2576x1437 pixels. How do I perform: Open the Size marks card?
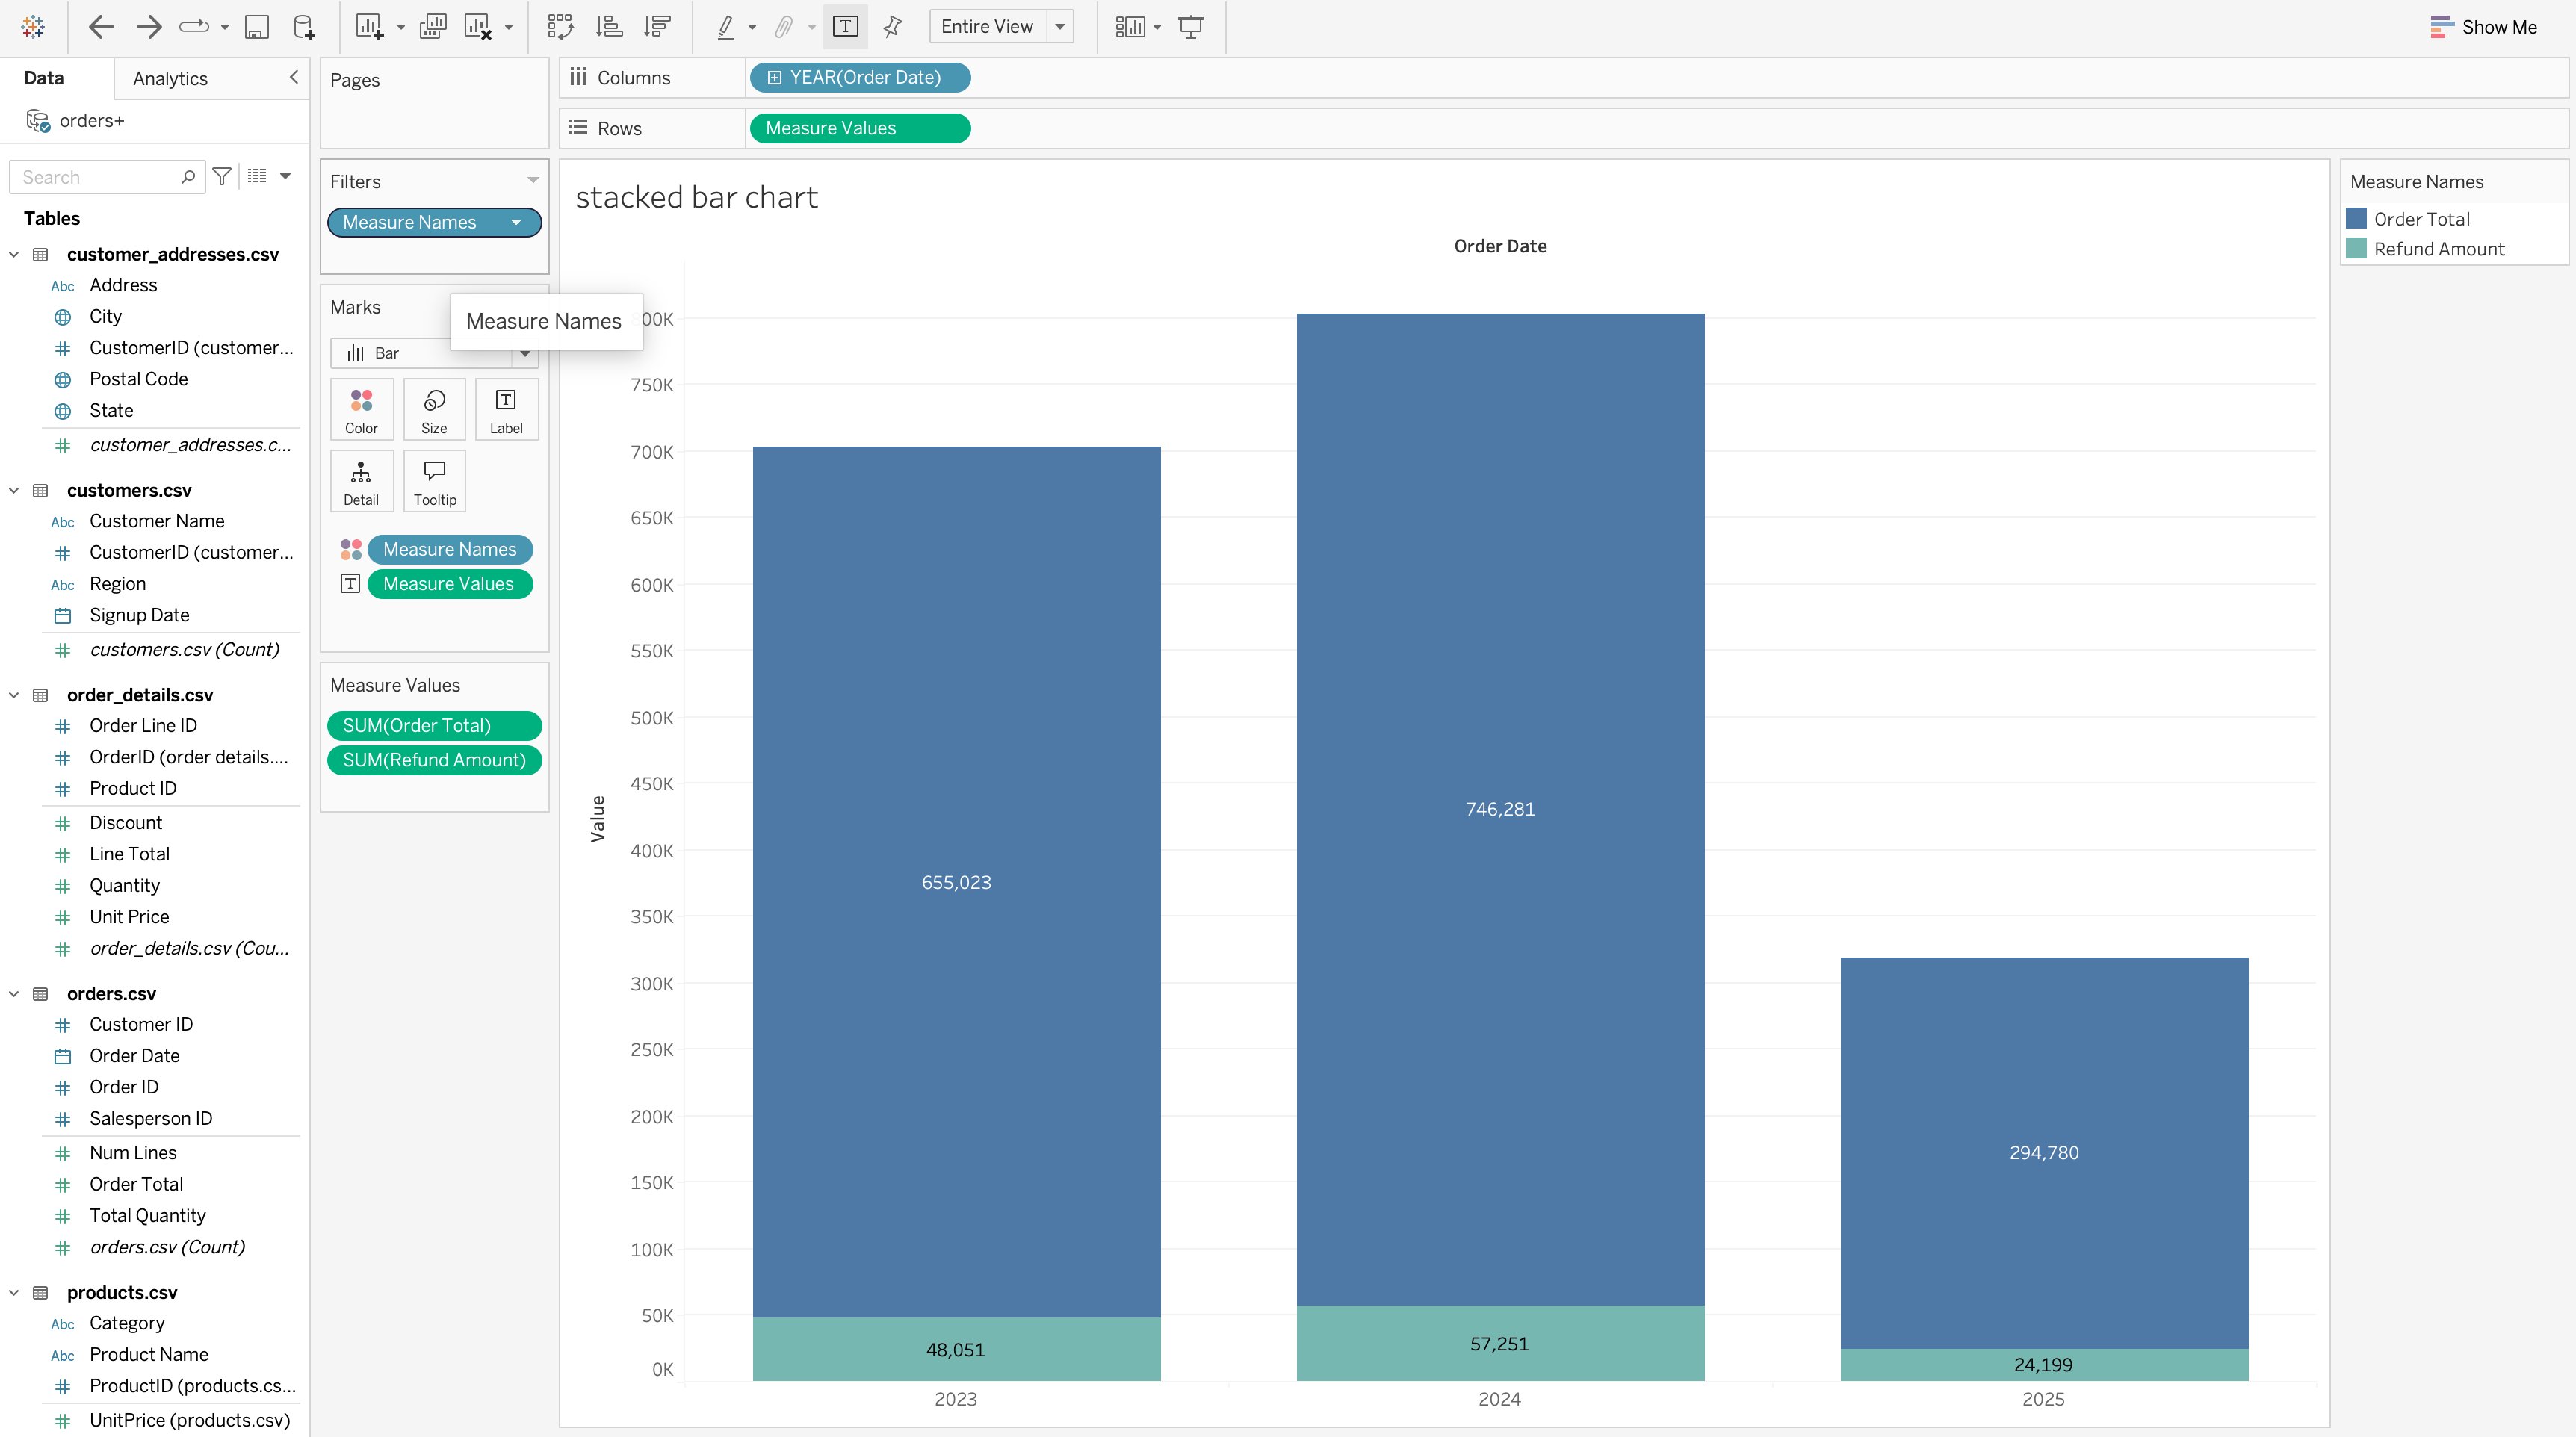434,409
